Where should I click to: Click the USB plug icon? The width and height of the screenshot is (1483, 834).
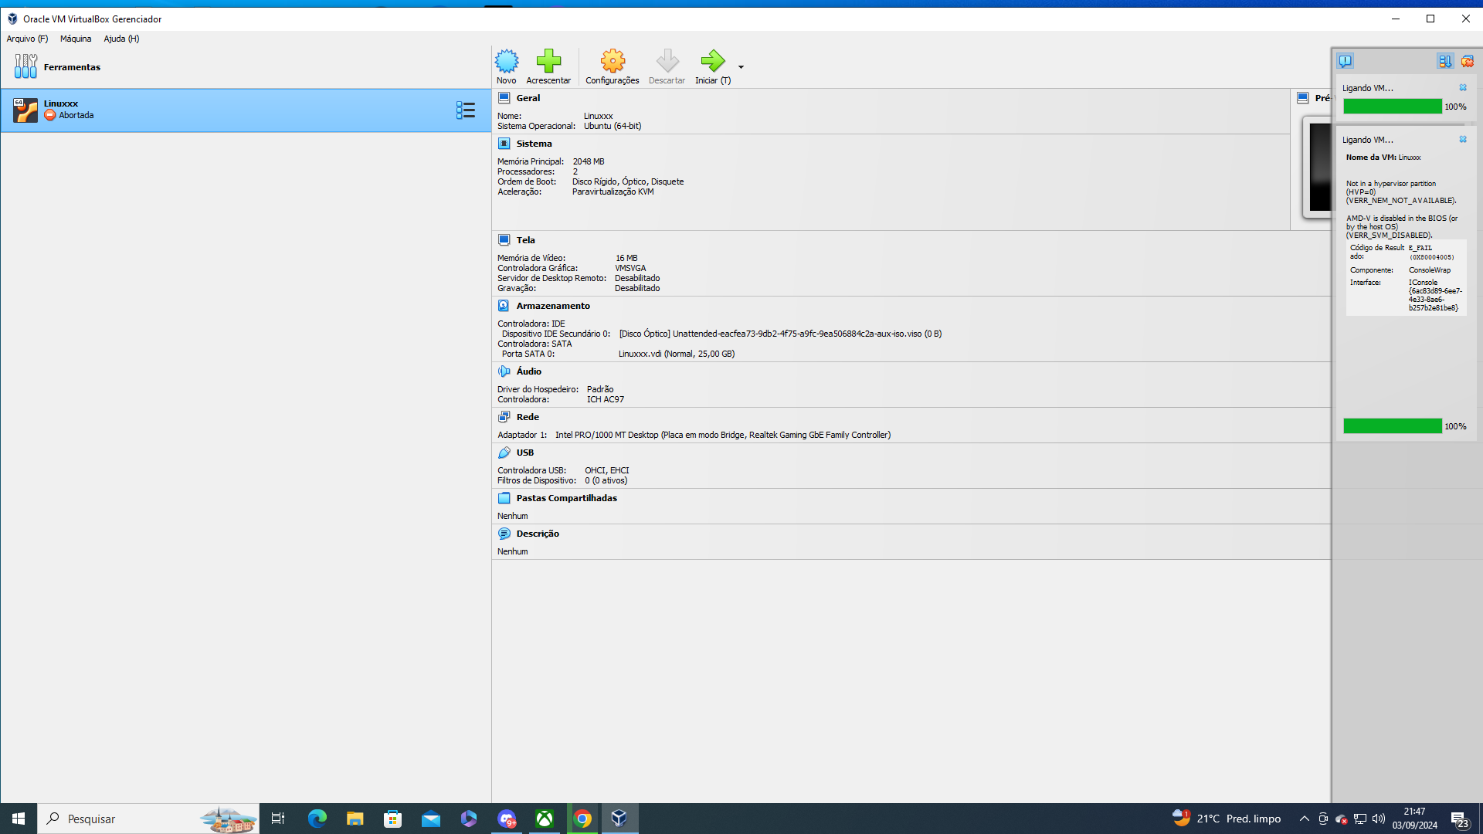[x=504, y=453]
